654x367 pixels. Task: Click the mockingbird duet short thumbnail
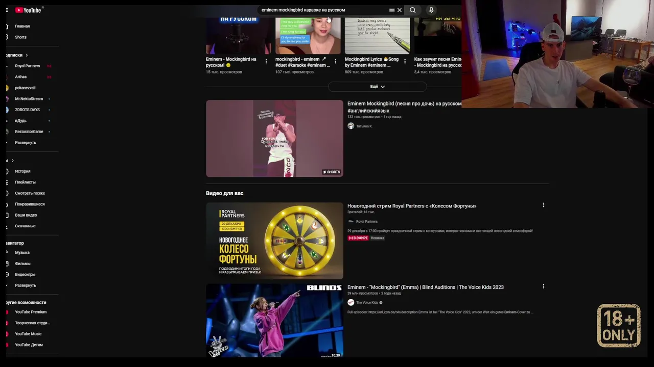click(x=308, y=36)
